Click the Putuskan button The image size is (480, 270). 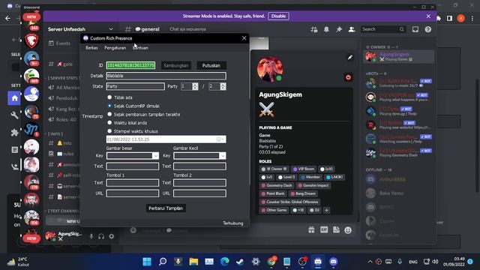211,65
